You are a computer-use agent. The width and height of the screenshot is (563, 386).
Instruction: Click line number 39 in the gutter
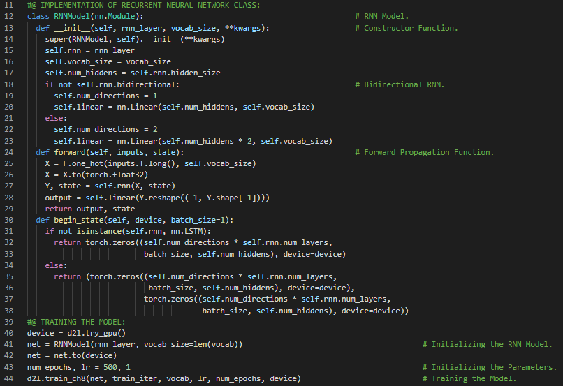pyautogui.click(x=10, y=322)
